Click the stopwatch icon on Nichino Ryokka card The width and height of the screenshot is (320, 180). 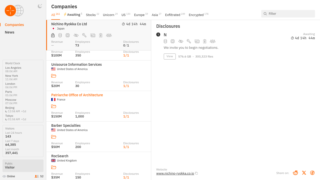coord(123,24)
